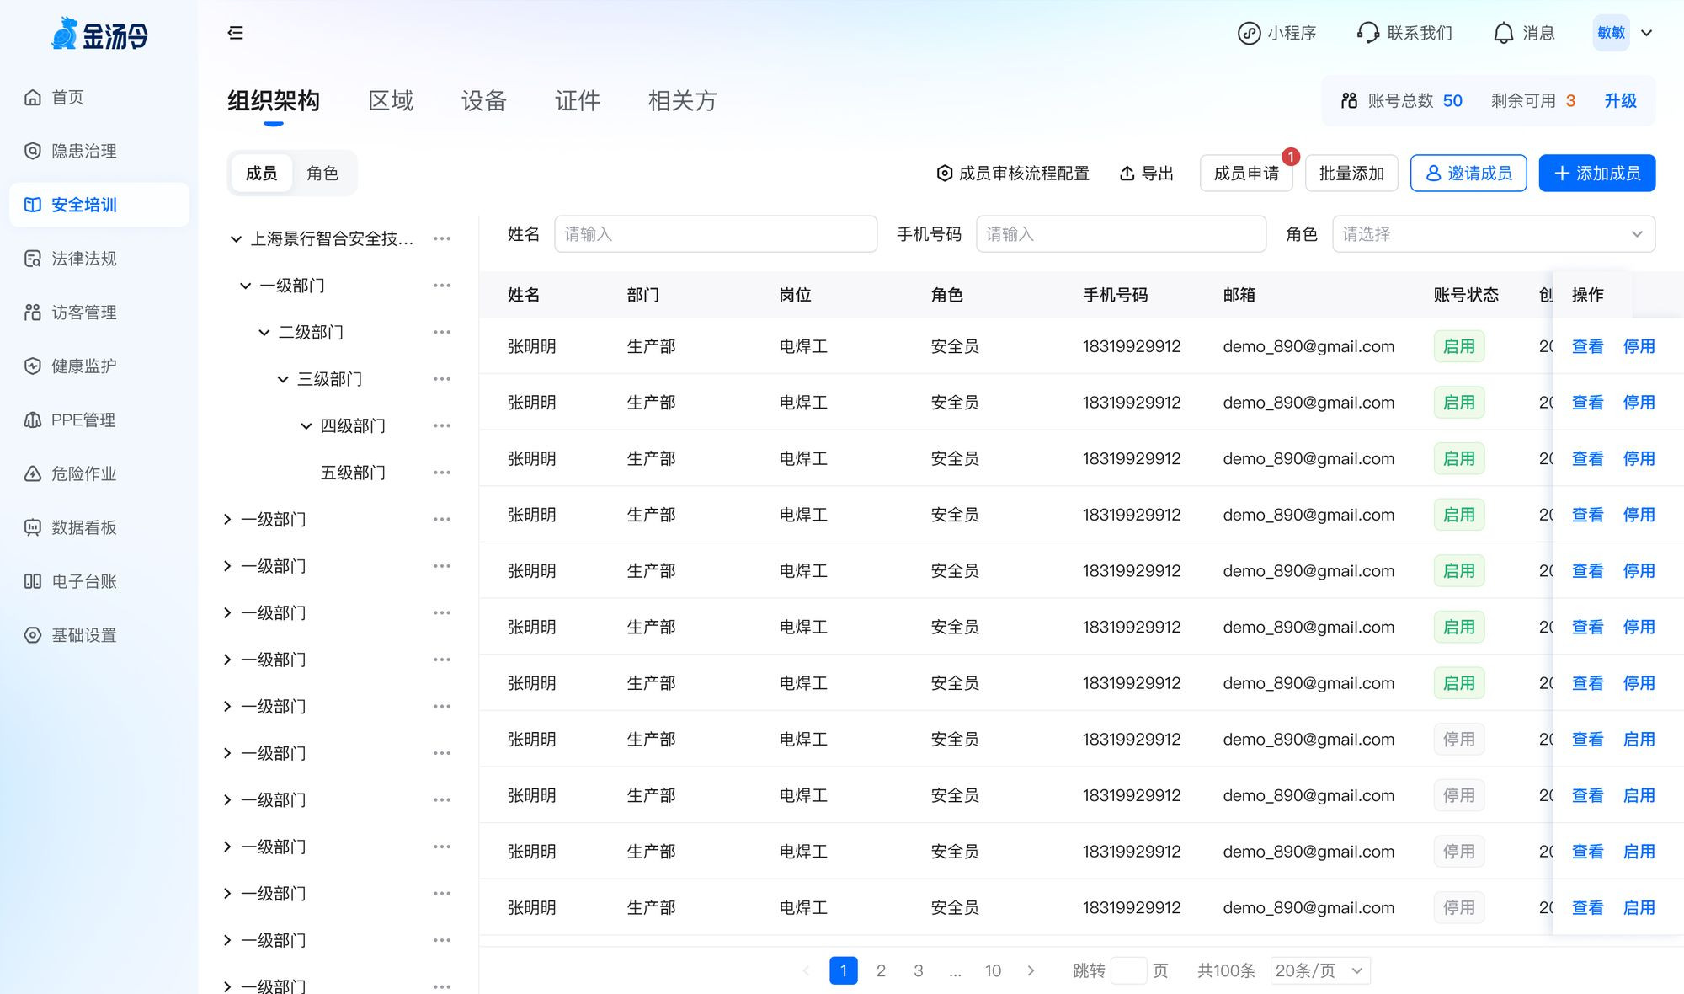1684x994 pixels.
Task: Open the mini program (小程序) icon
Action: point(1249,33)
